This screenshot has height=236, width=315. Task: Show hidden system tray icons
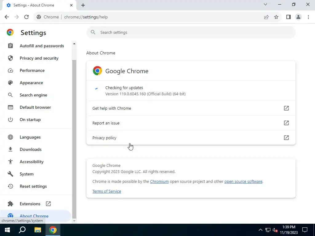point(260,230)
